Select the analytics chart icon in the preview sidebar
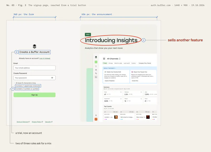The image size is (211, 152). point(96,77)
